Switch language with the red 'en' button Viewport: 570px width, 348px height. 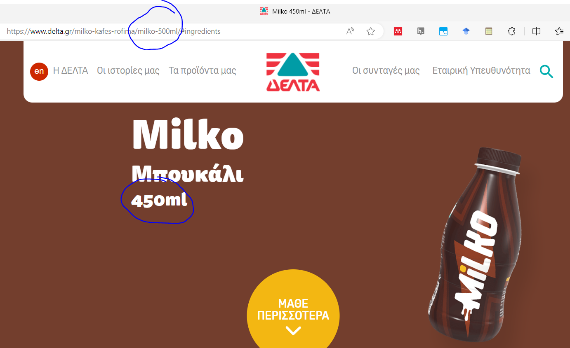pos(39,71)
